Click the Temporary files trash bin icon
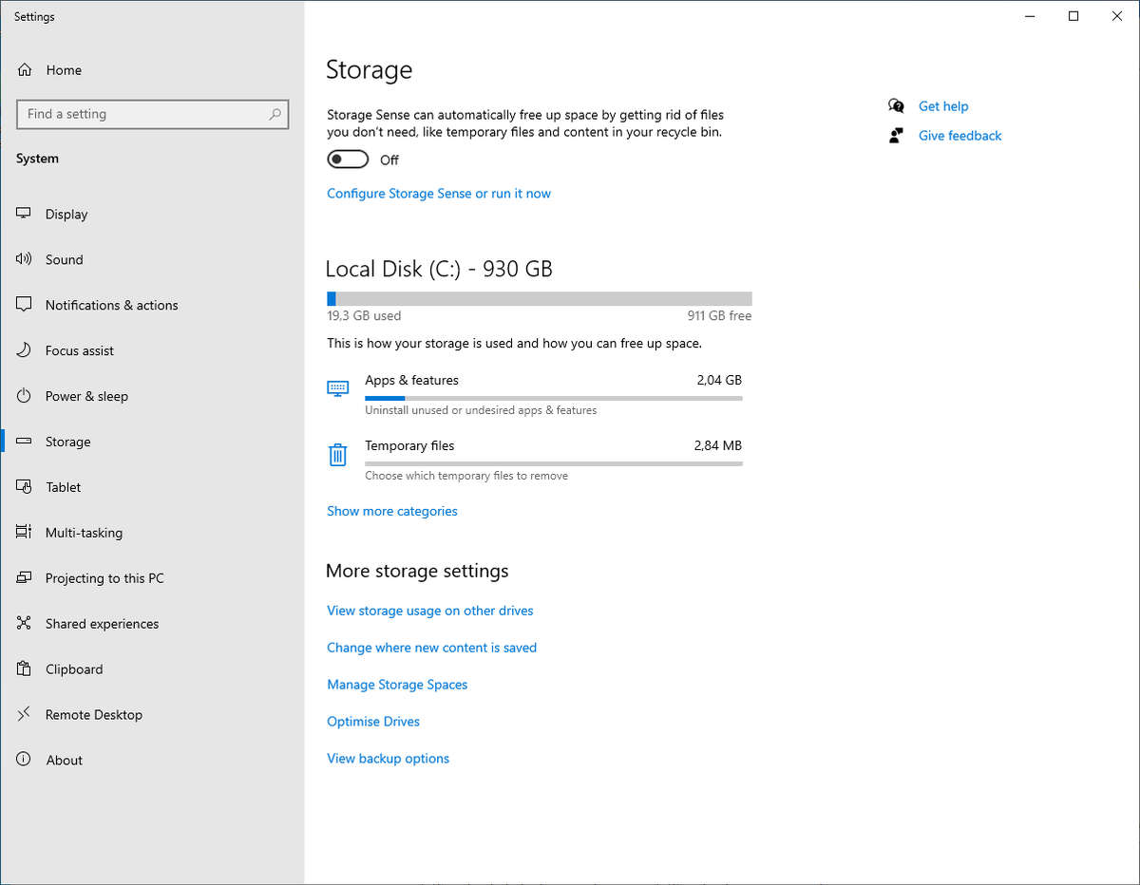 pos(337,455)
